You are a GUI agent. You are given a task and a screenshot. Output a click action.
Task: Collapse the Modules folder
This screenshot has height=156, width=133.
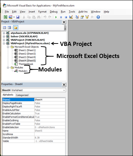click(x=8, y=68)
